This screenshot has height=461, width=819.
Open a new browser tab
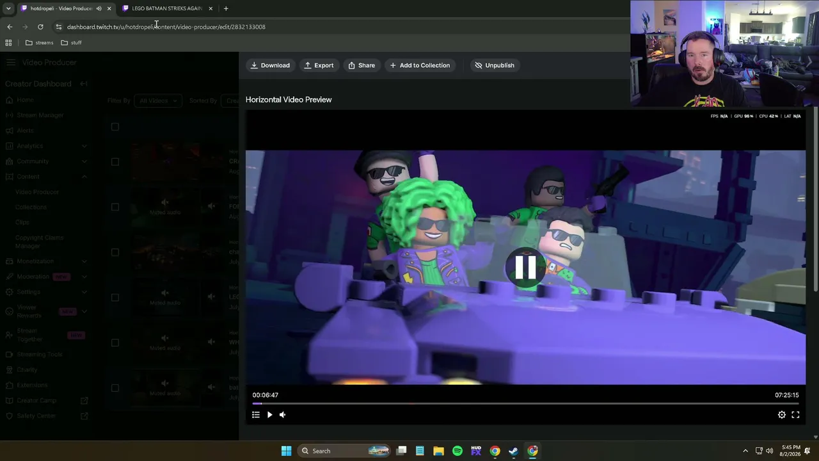(226, 8)
